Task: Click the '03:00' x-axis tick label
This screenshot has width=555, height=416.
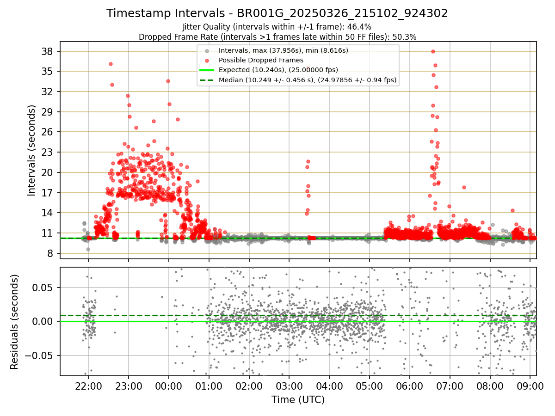Action: 289,386
